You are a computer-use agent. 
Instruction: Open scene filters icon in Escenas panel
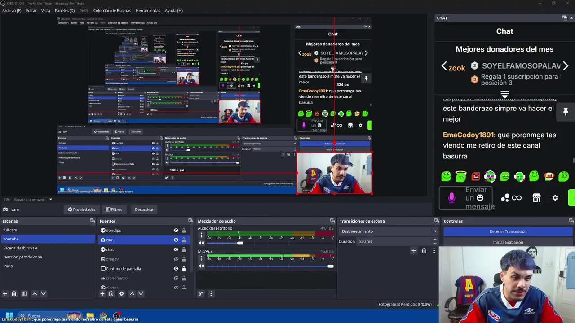(24, 294)
